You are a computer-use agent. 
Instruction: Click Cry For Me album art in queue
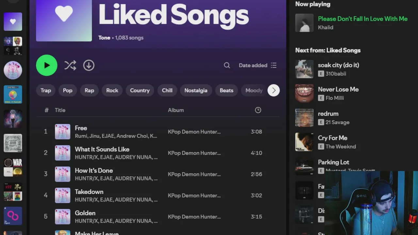pyautogui.click(x=304, y=142)
